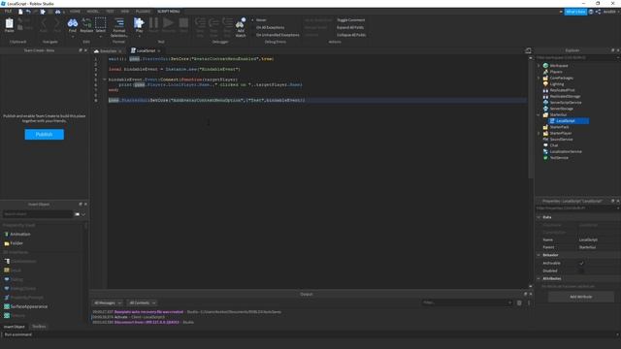Open the FILE menu
Viewport: 621px width, 349px height.
(8, 12)
